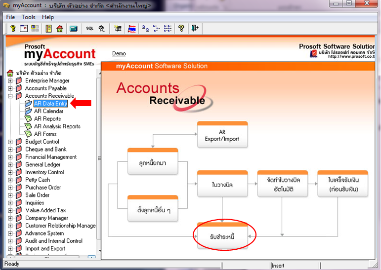Click the calendar window toolbar icon

pyautogui.click(x=24, y=29)
